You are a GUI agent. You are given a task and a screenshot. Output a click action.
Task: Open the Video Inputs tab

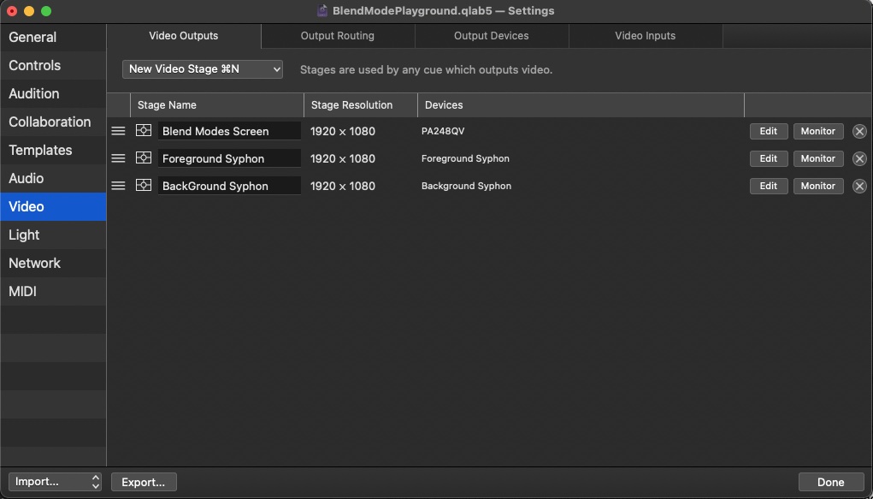tap(645, 36)
